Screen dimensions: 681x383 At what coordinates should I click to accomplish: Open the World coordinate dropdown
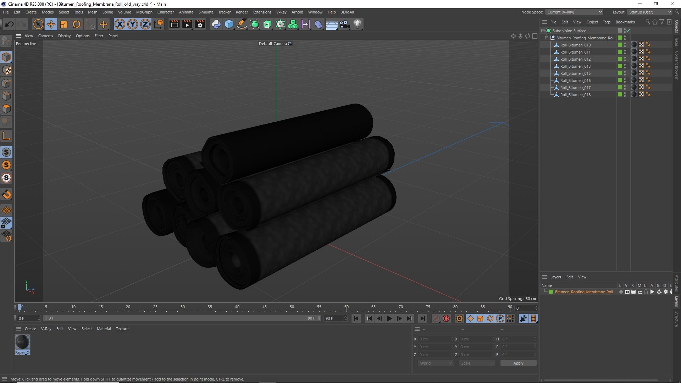pos(436,363)
